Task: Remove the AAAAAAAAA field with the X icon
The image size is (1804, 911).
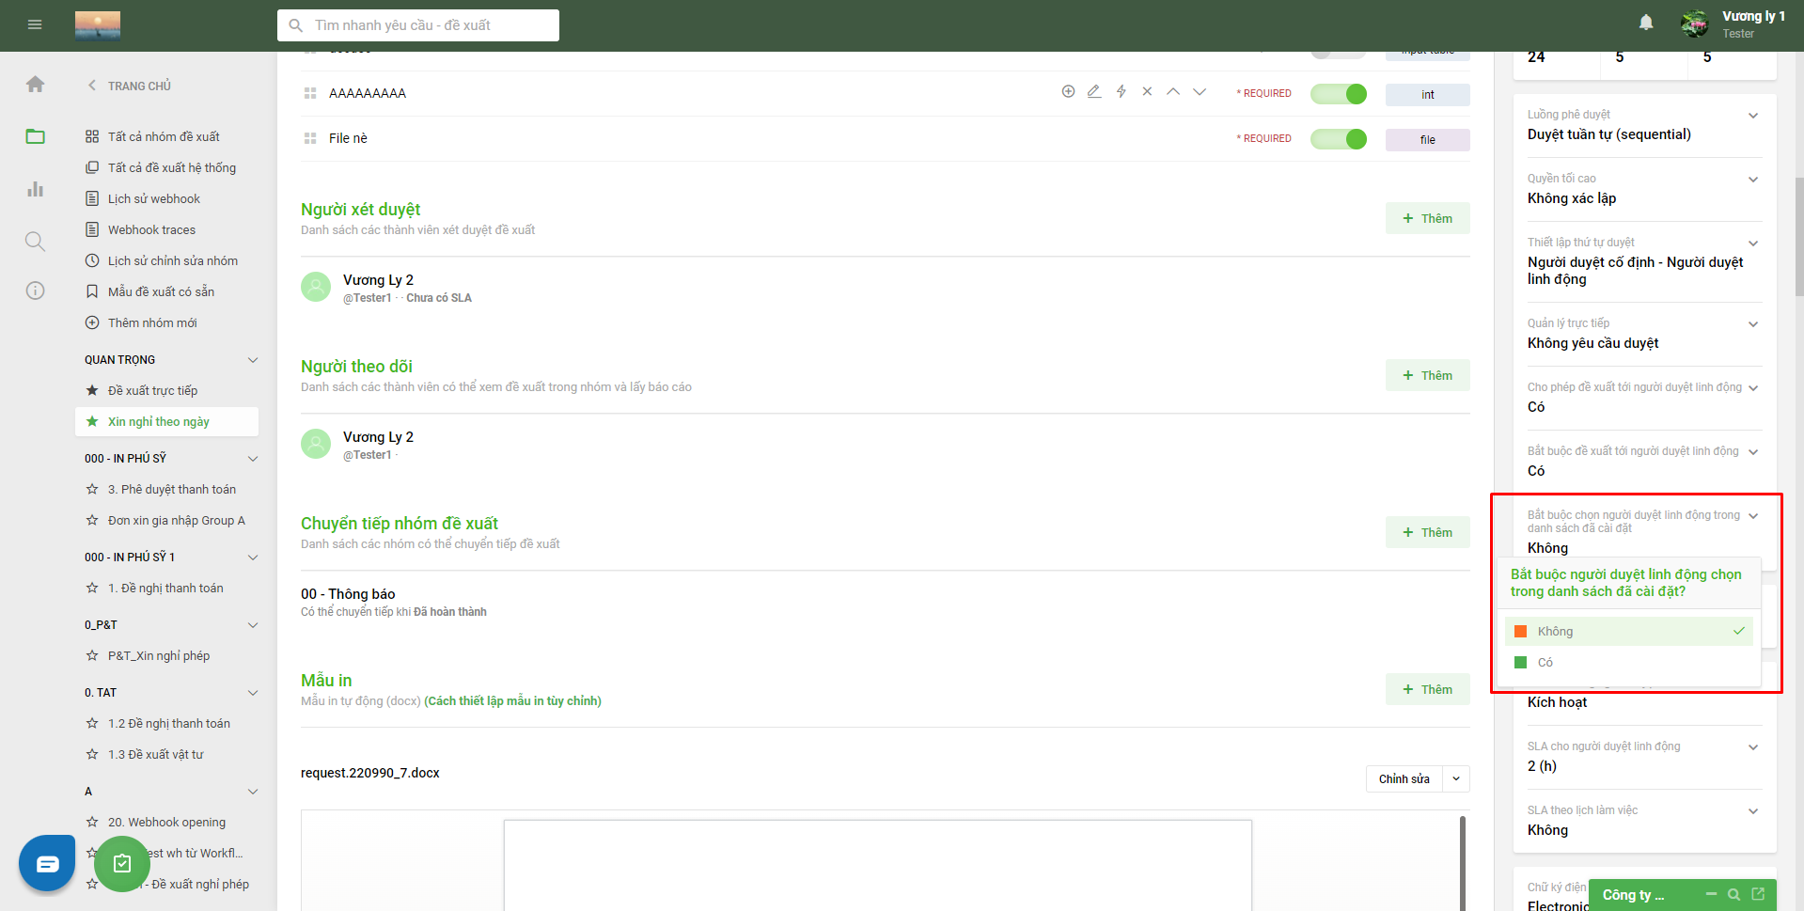Action: pyautogui.click(x=1147, y=91)
